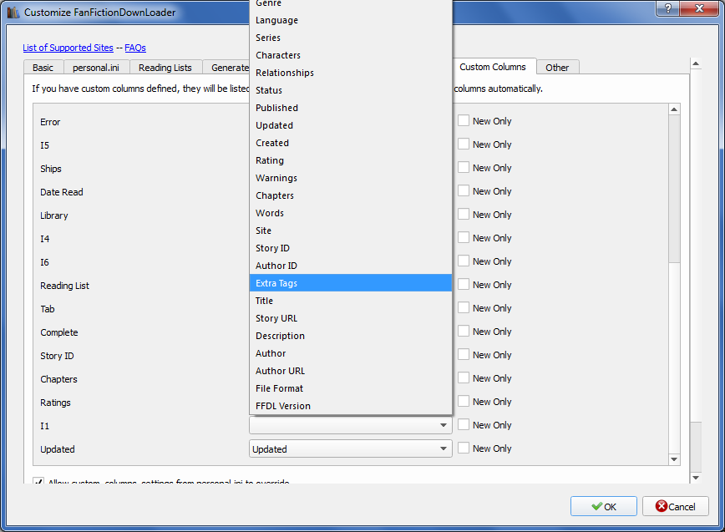The image size is (725, 532).
Task: Open the personal.ini tab
Action: (96, 68)
